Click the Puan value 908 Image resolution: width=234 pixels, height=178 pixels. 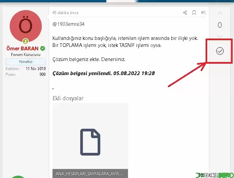point(42,74)
